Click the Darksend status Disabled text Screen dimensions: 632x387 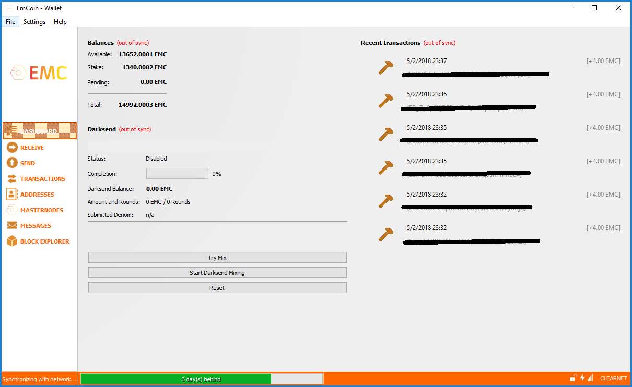(157, 159)
